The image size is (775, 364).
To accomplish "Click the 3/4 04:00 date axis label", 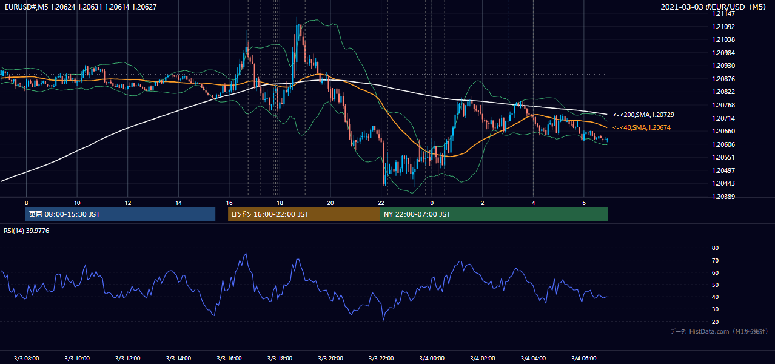I will pyautogui.click(x=533, y=358).
